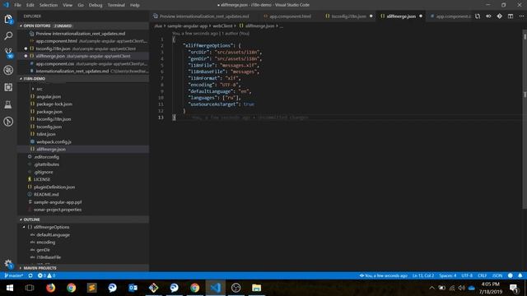The width and height of the screenshot is (527, 296).
Task: Open File Explorer from the taskbar
Action: [x=256, y=288]
